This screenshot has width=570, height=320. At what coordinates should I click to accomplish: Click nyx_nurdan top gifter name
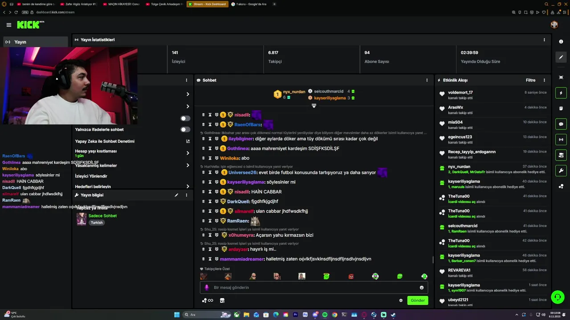tap(294, 92)
